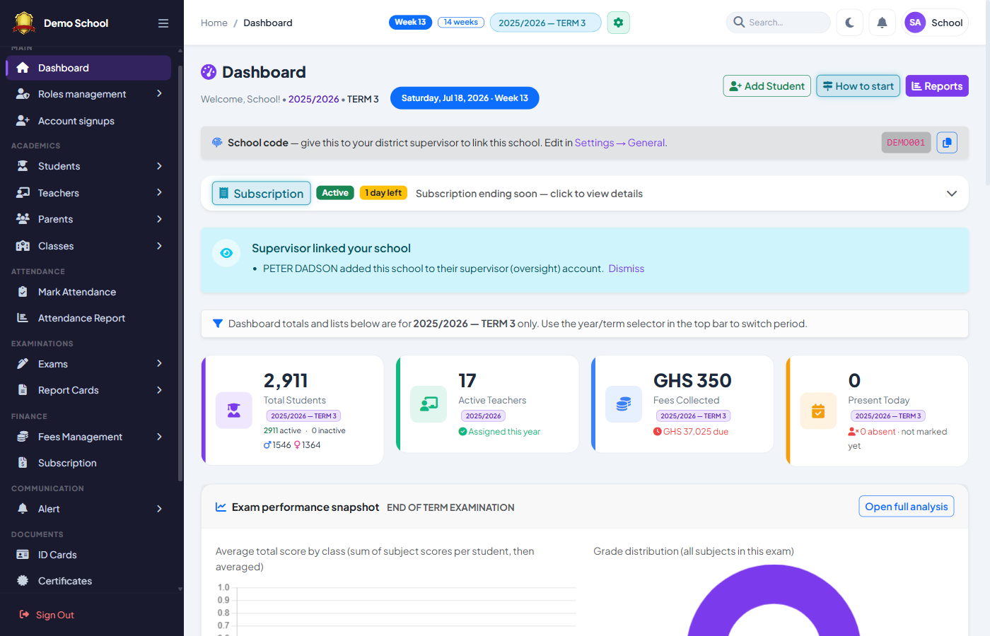Image resolution: width=990 pixels, height=636 pixels.
Task: Click the Subscription badge button
Action: pyautogui.click(x=261, y=194)
